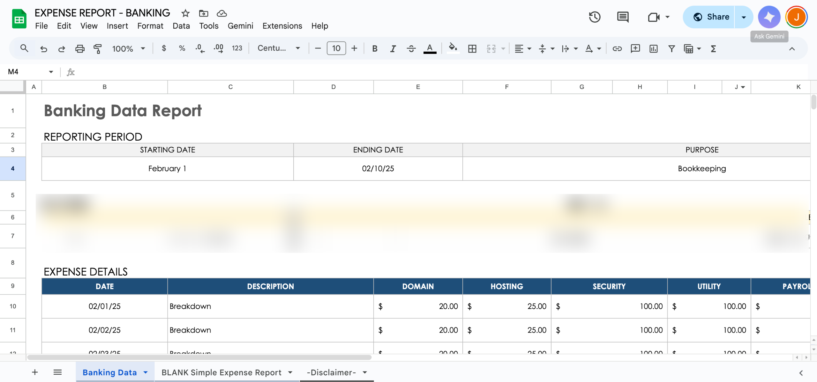817x382 pixels.
Task: Open Banking Data sheet tab arrow
Action: coord(146,372)
